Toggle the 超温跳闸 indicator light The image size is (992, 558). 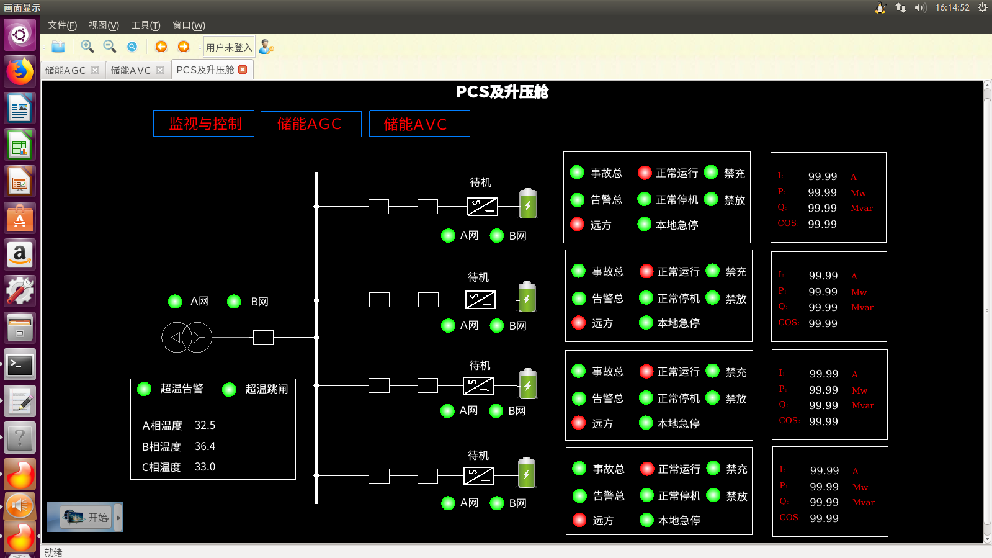coord(229,389)
